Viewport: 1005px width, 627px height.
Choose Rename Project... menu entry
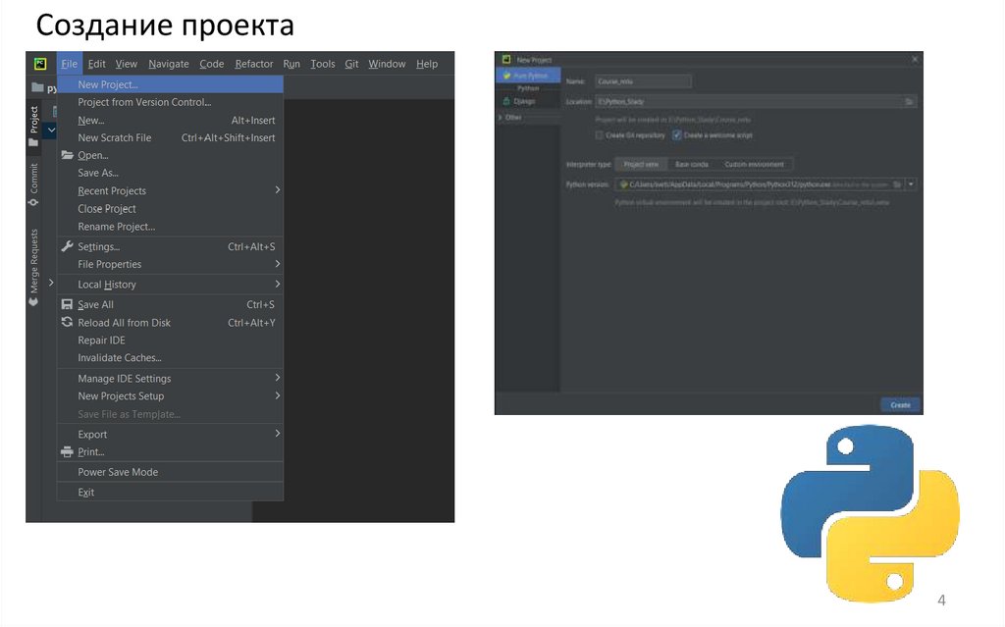pos(170,227)
